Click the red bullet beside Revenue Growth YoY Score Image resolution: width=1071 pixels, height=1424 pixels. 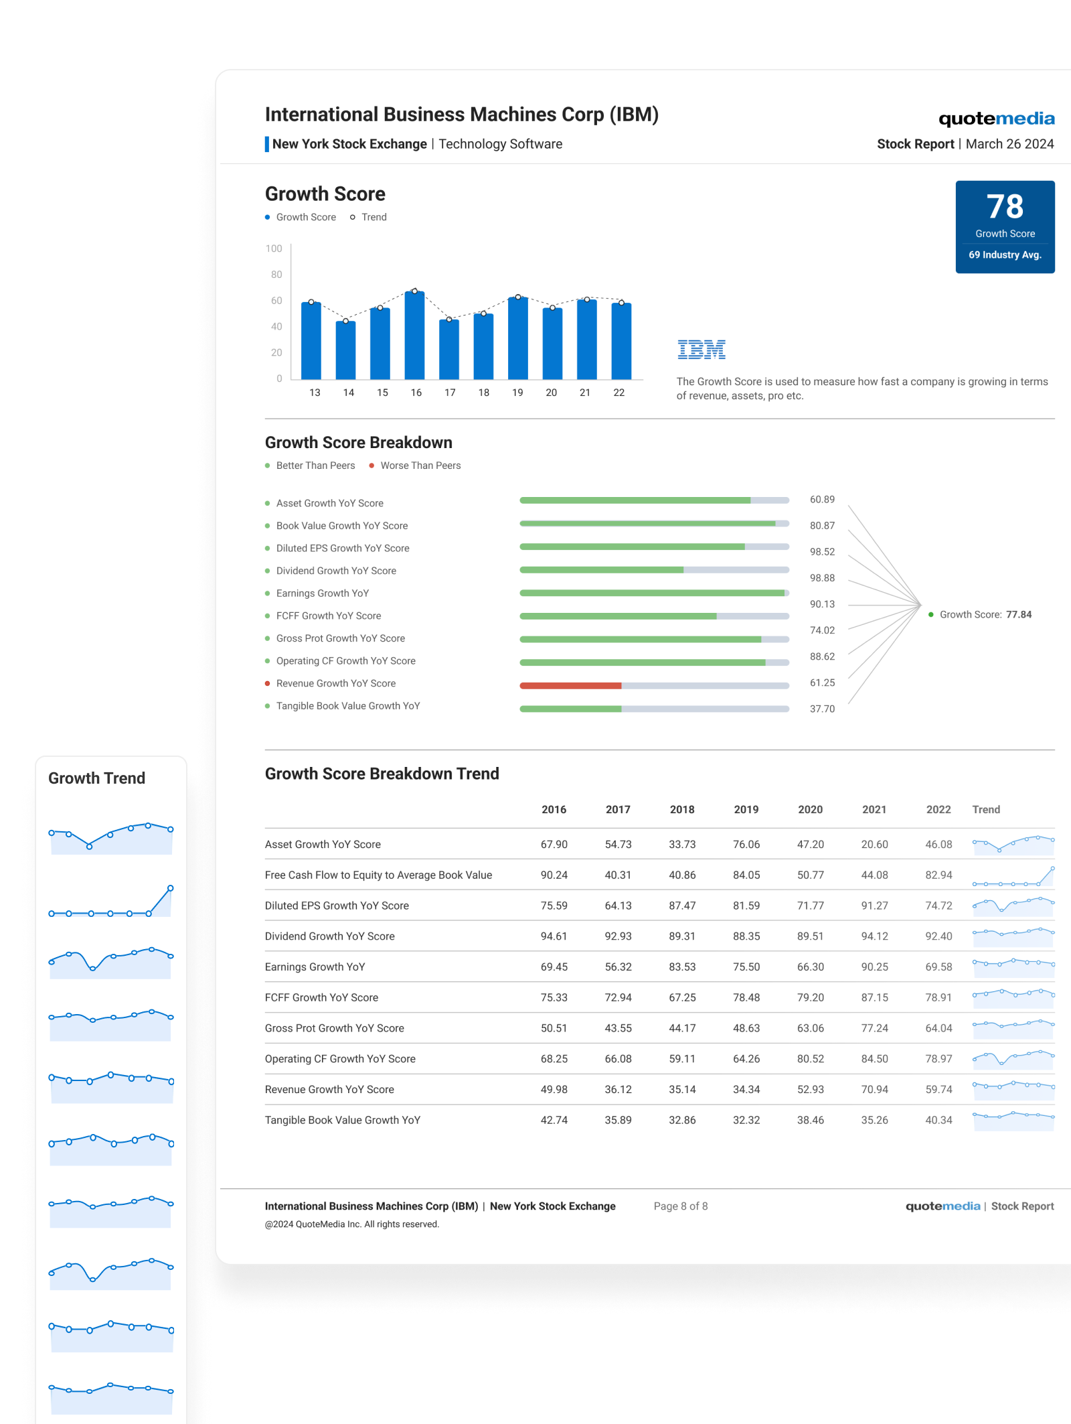pos(268,683)
